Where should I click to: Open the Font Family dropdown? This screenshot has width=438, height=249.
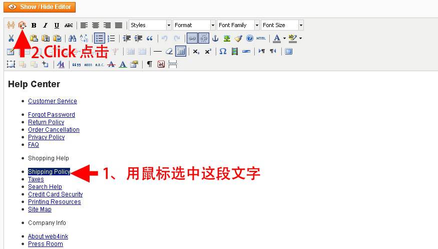tap(238, 25)
